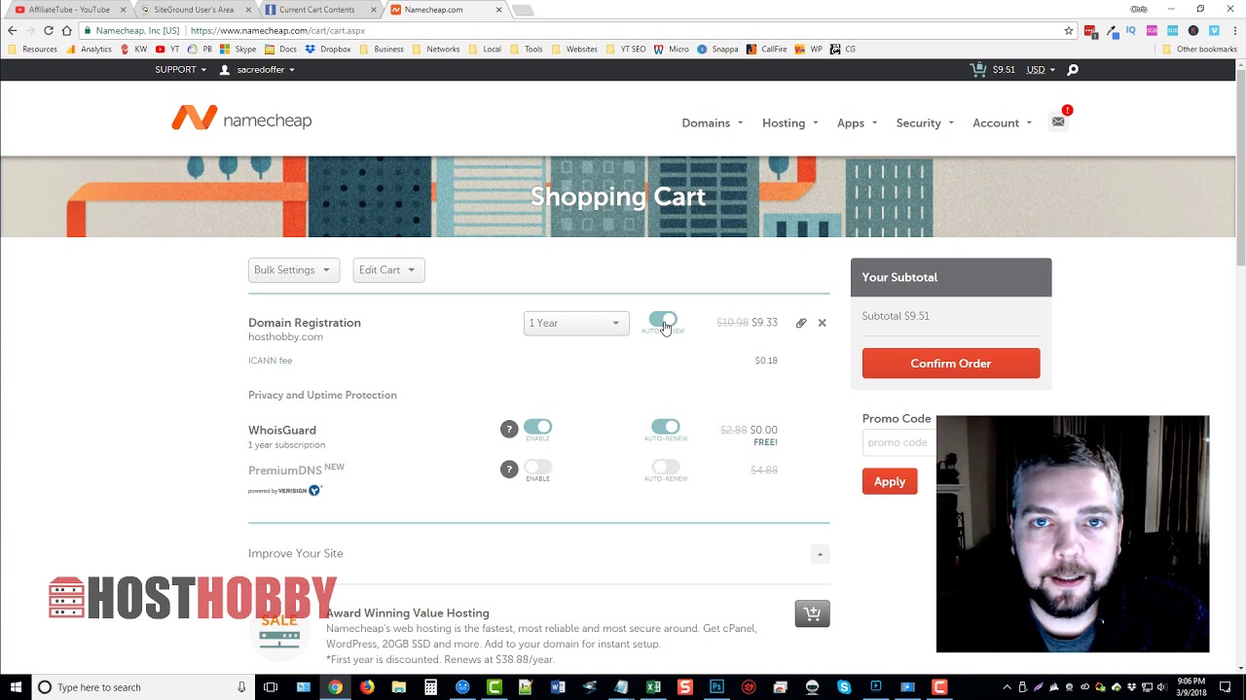1246x700 pixels.
Task: Open Photoshop from Windows taskbar
Action: [717, 687]
